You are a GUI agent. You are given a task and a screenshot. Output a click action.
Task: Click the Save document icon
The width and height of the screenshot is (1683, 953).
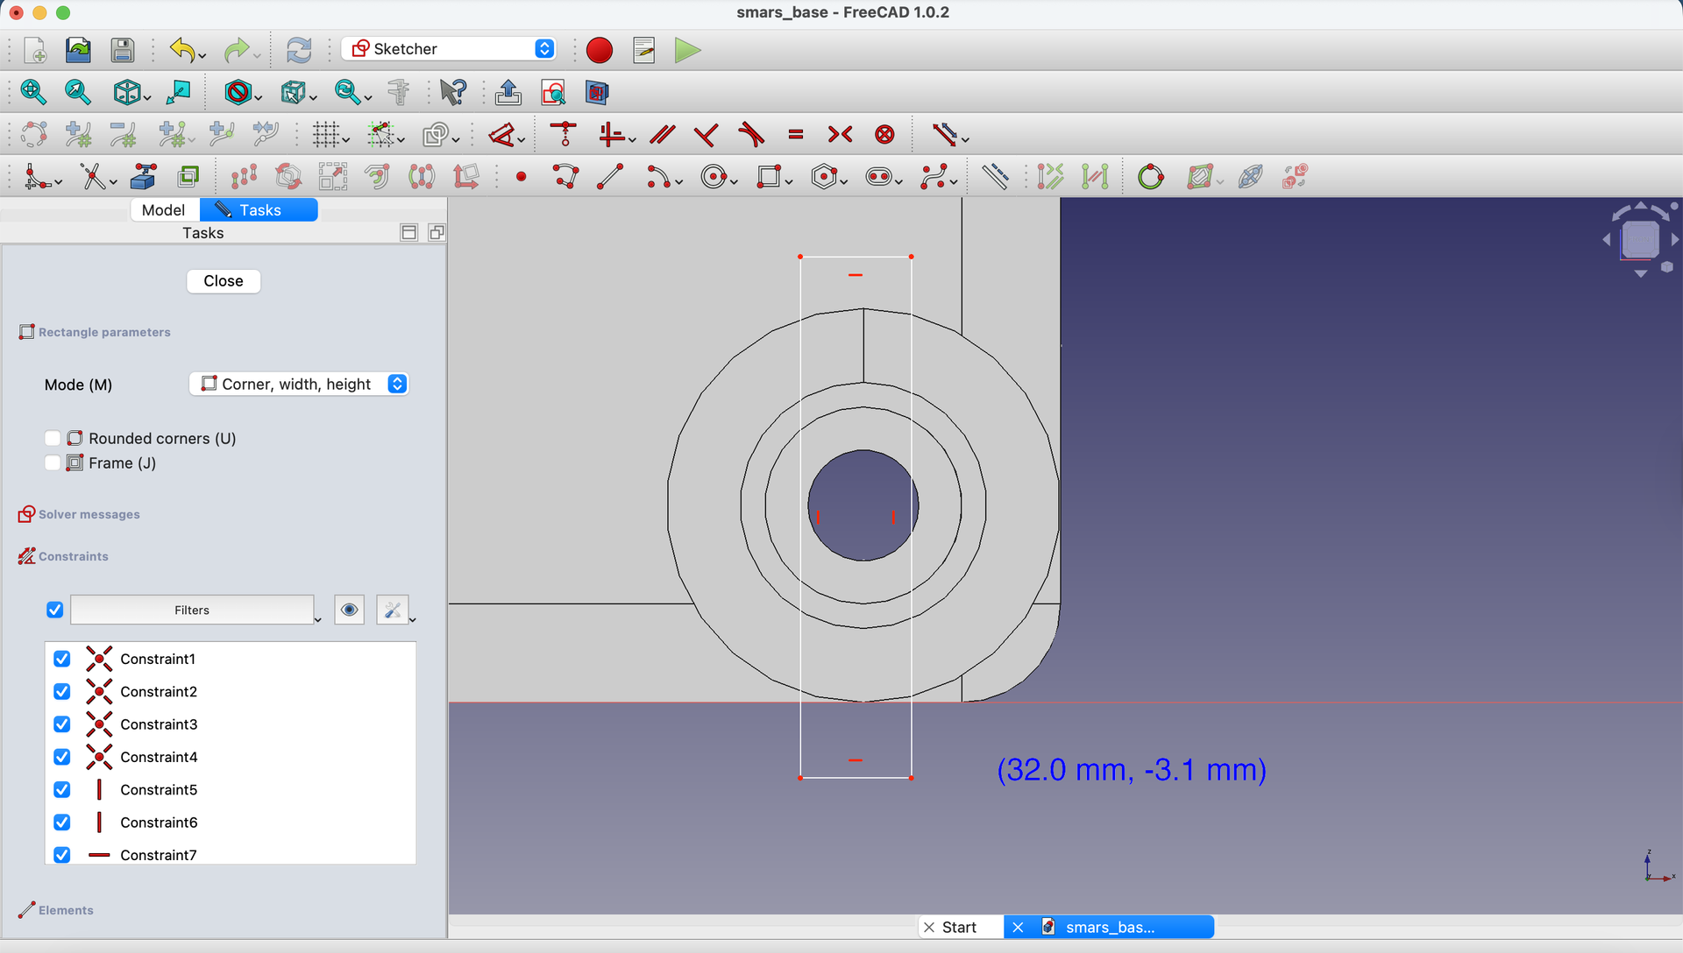(123, 50)
